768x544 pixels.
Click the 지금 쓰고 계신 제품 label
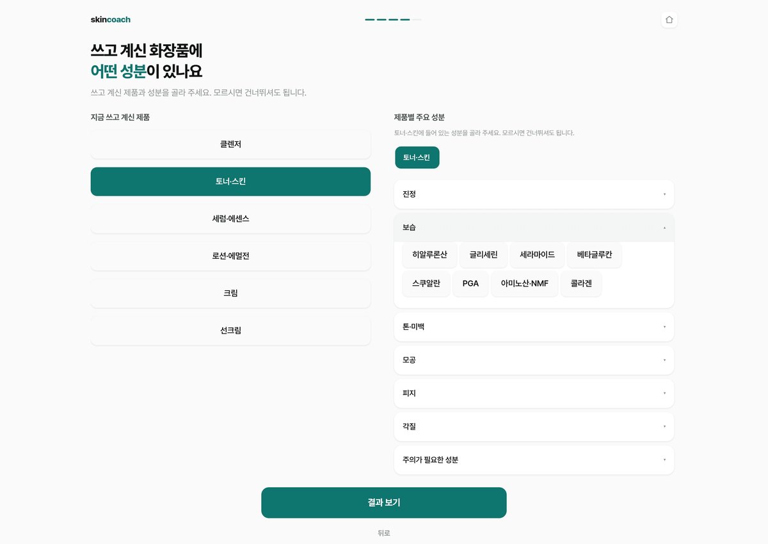click(x=120, y=117)
